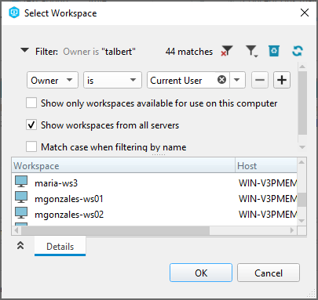The height and width of the screenshot is (300, 318).
Task: Uncheck Show workspaces from all servers
Action: coord(31,125)
